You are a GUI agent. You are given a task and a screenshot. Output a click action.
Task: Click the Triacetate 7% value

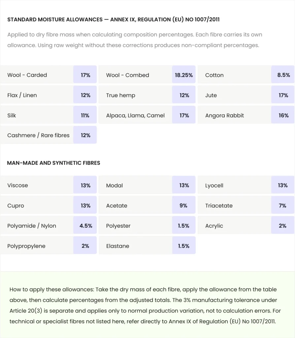tap(283, 205)
